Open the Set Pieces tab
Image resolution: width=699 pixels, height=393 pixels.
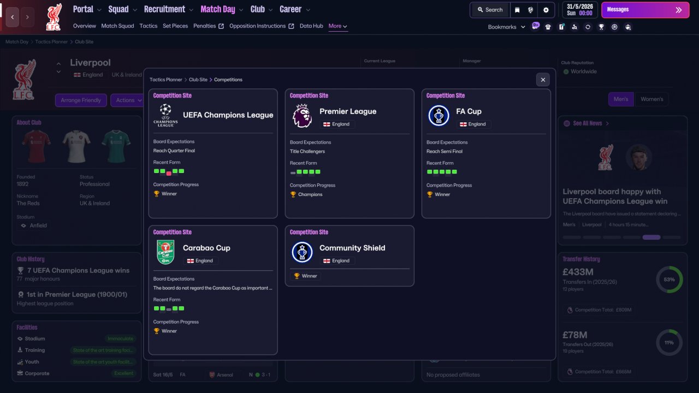175,26
